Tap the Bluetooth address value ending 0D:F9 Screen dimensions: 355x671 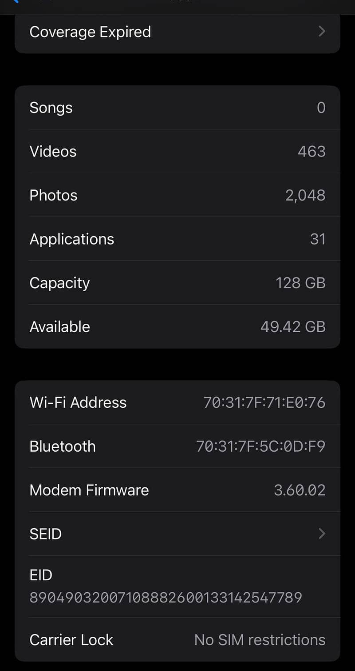point(260,446)
